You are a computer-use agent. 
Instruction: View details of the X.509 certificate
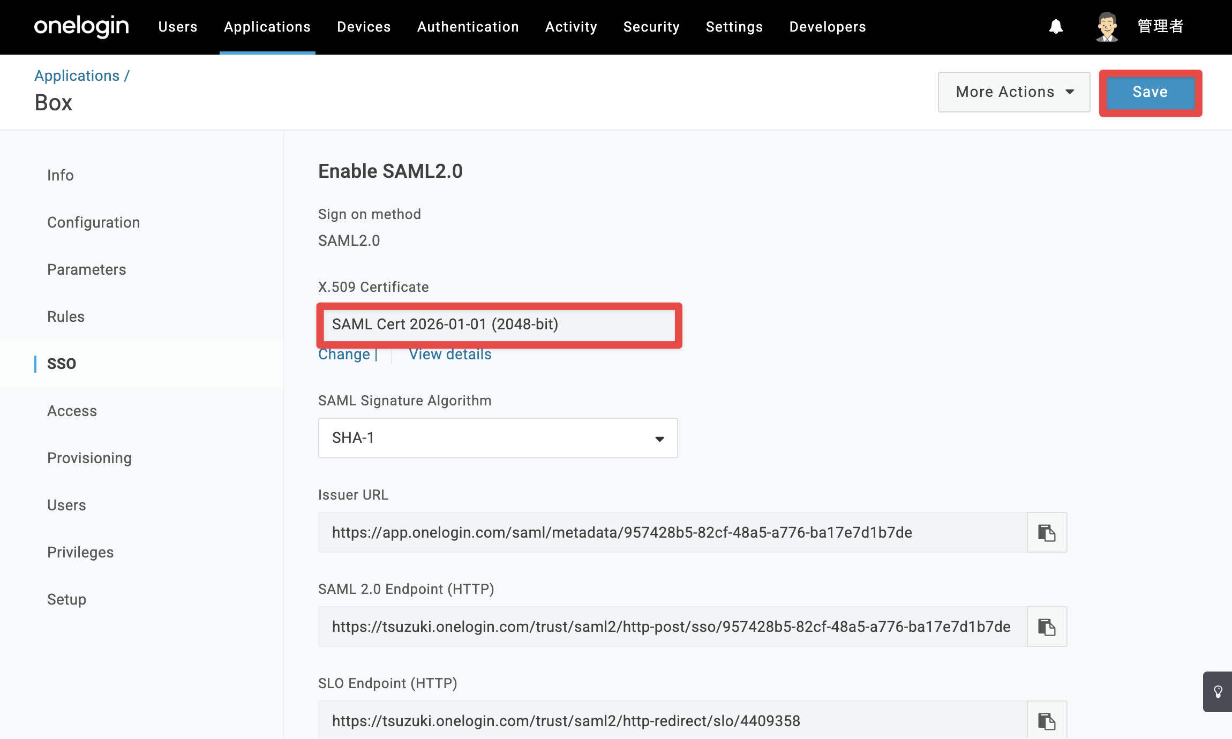point(450,355)
